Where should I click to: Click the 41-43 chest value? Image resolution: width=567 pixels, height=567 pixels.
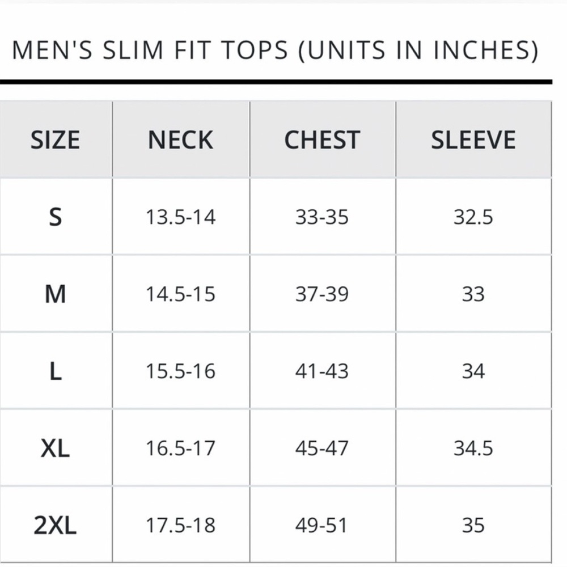tap(322, 371)
